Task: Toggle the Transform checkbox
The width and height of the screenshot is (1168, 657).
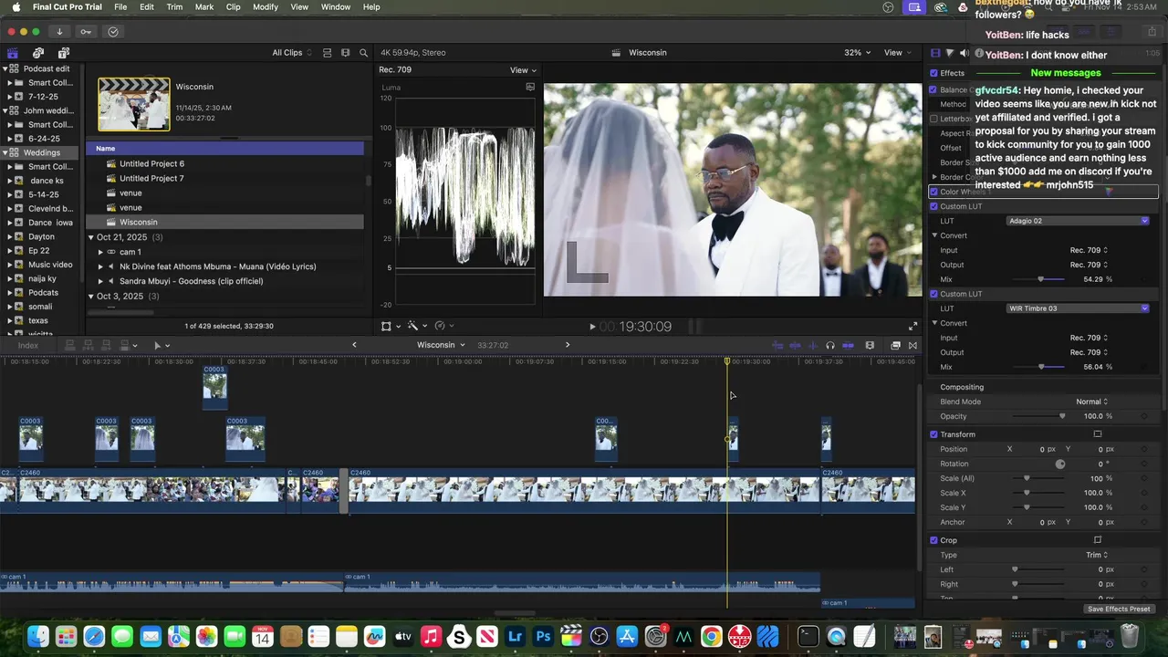Action: point(933,434)
